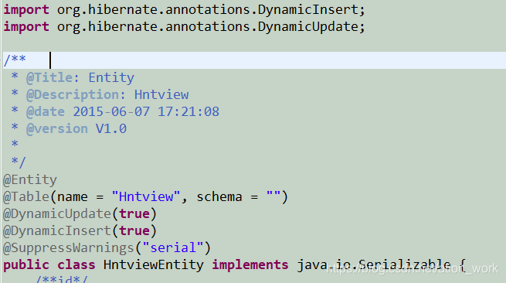Click the '*/' comment closing line
This screenshot has height=283, width=506.
click(19, 162)
